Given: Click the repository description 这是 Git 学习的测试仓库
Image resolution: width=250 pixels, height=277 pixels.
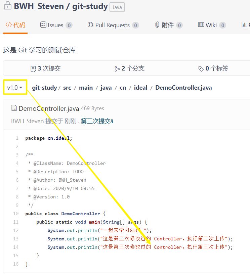Looking at the screenshot, I should coord(39,50).
